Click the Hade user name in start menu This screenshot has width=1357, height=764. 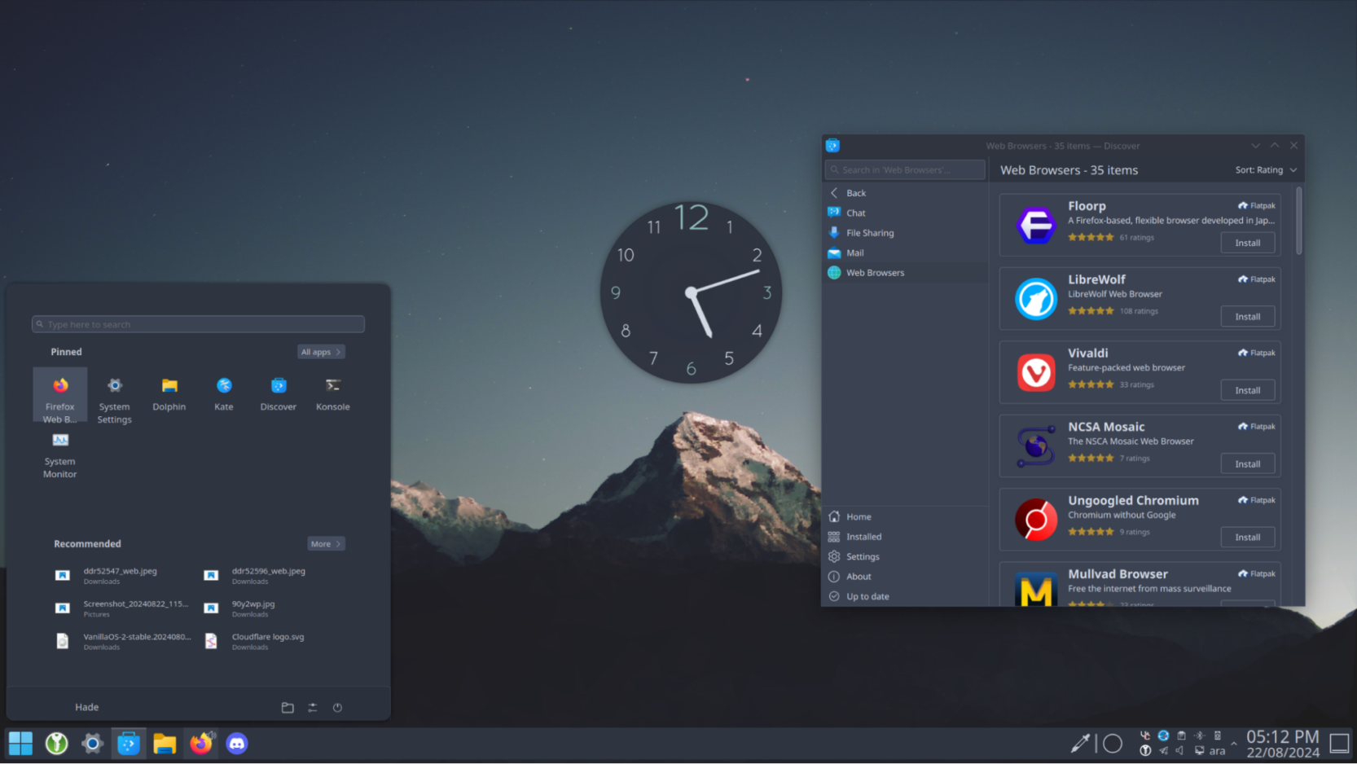86,707
